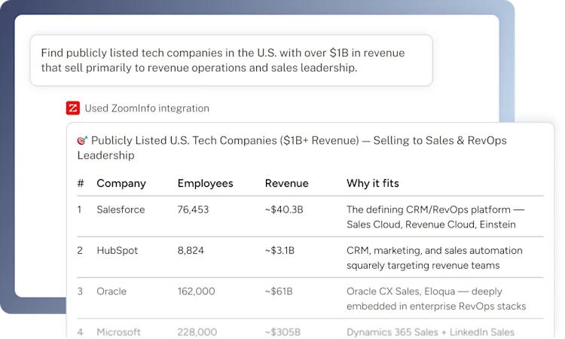The height and width of the screenshot is (339, 565).
Task: Select the 'Salesforce' company cell
Action: 121,209
